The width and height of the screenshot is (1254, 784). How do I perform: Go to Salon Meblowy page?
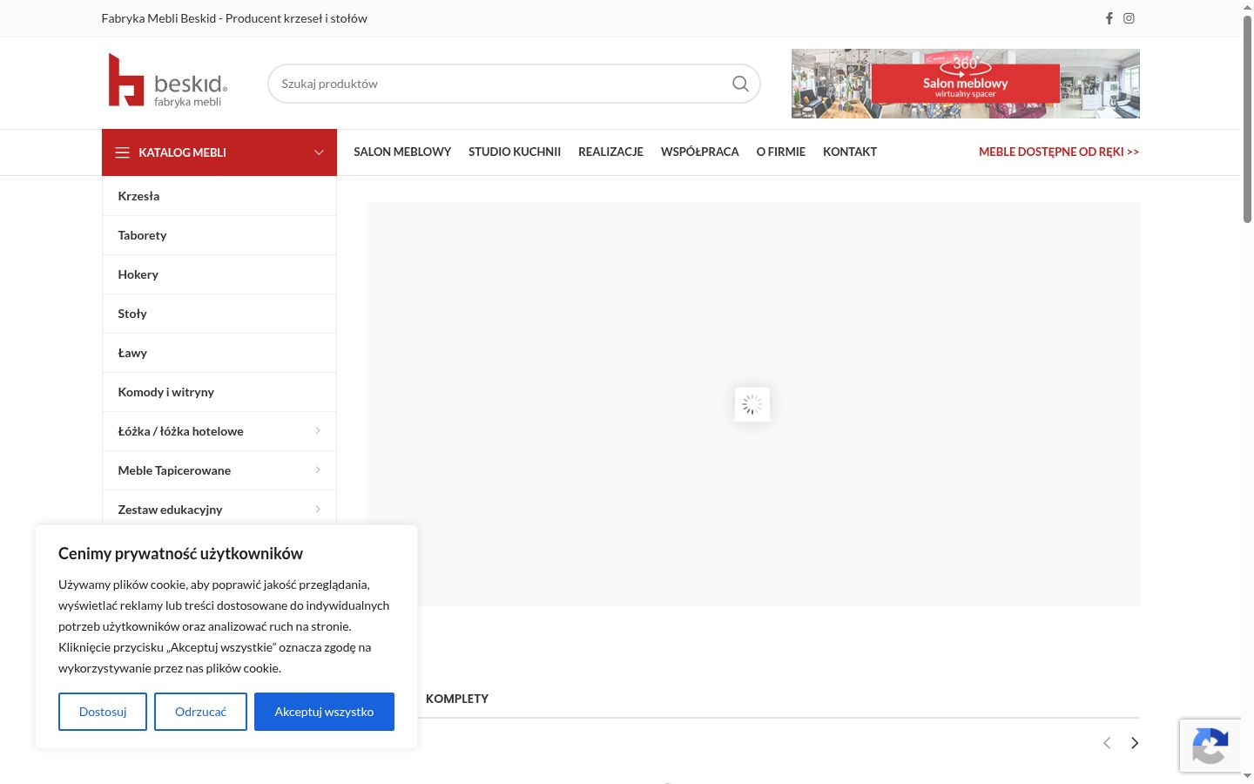pyautogui.click(x=402, y=152)
